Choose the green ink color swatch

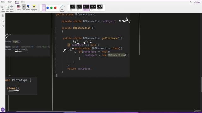tap(51, 8)
